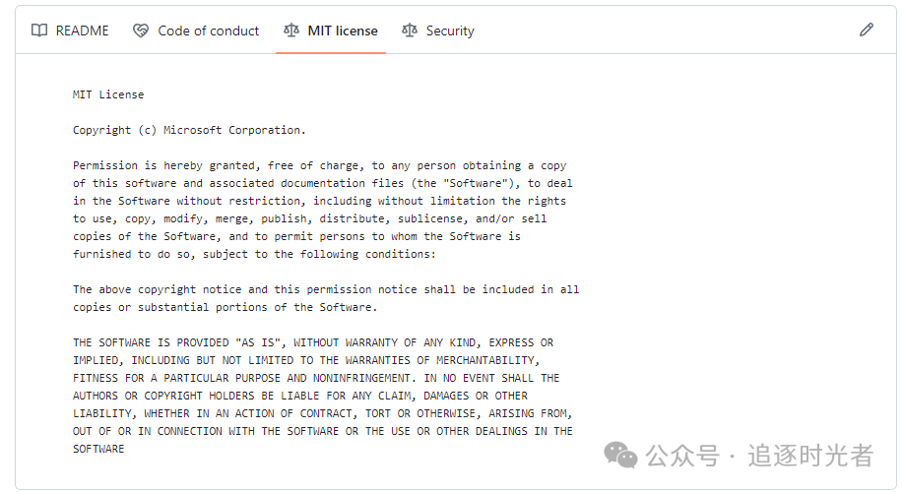
Task: Click the Copyright (c) Microsoft Corporation line
Action: point(189,130)
